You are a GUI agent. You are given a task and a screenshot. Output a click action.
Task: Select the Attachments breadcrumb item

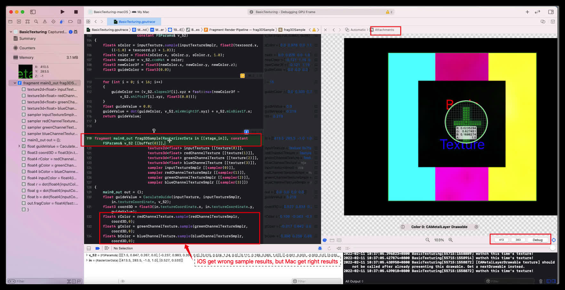(x=384, y=30)
